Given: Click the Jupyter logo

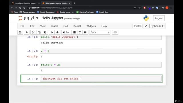Looking at the screenshot, I should coord(28,18).
